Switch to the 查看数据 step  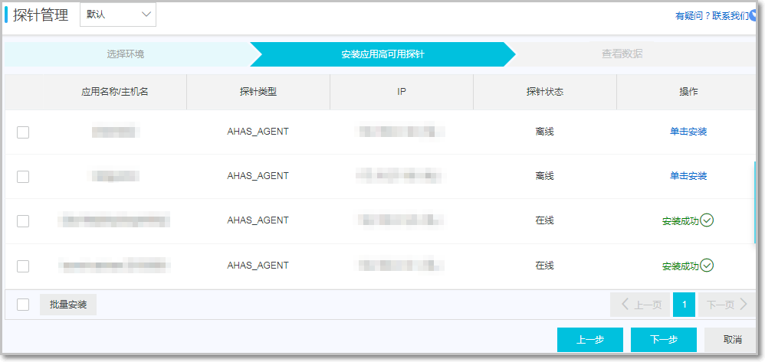(622, 54)
